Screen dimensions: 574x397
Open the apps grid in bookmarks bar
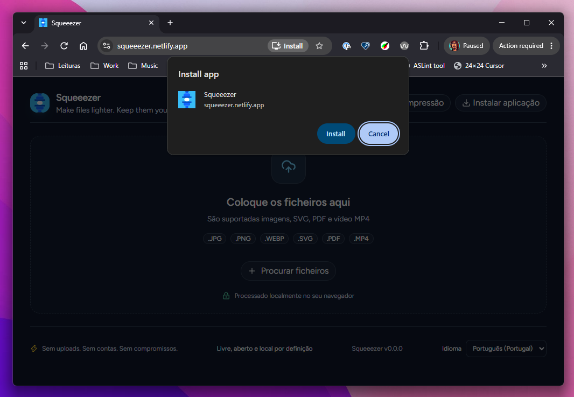tap(24, 66)
